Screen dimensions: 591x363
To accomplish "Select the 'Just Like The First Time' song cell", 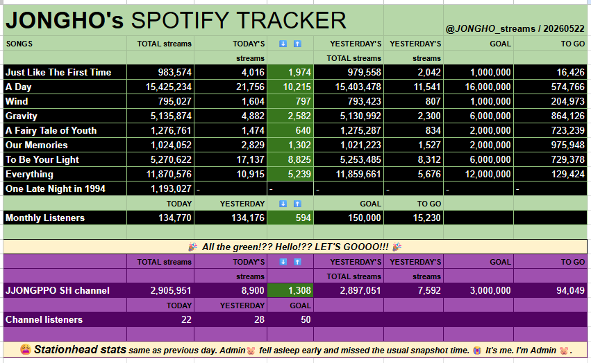I will click(65, 72).
